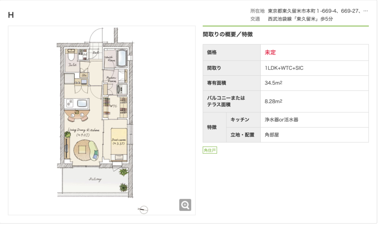The width and height of the screenshot is (378, 225).
Task: Click the 34.5m² exclusive area value
Action: click(274, 83)
